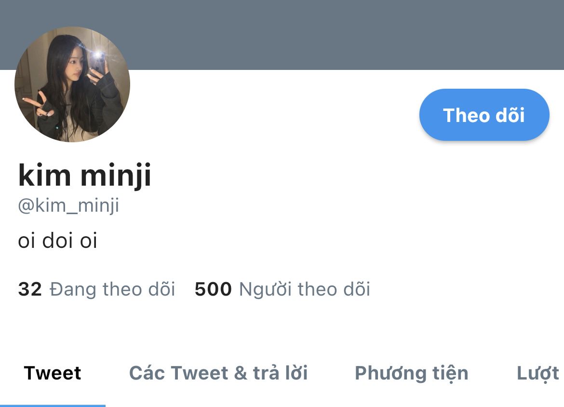
Task: Show the partially visible Lượt tab
Action: point(538,374)
